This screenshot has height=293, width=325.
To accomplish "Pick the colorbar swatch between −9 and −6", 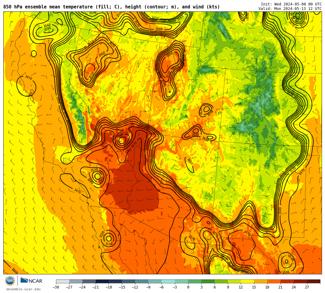I will (155, 281).
